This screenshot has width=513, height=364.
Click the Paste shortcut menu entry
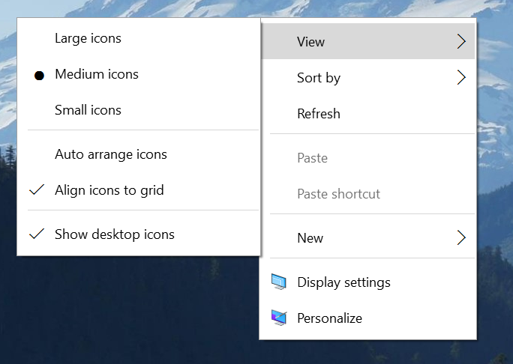click(338, 194)
